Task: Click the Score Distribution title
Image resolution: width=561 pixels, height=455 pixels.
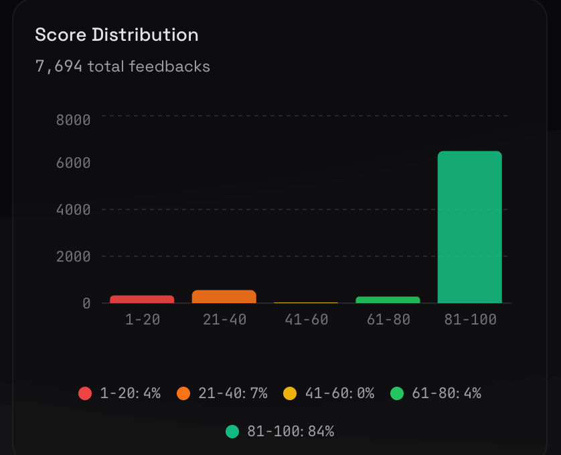Action: click(x=116, y=35)
